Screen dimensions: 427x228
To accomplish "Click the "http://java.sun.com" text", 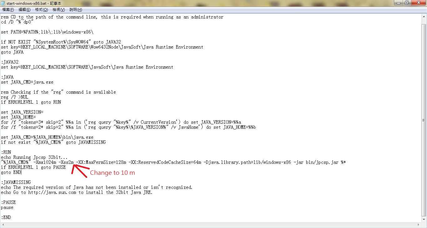I will pyautogui.click(x=52, y=192).
